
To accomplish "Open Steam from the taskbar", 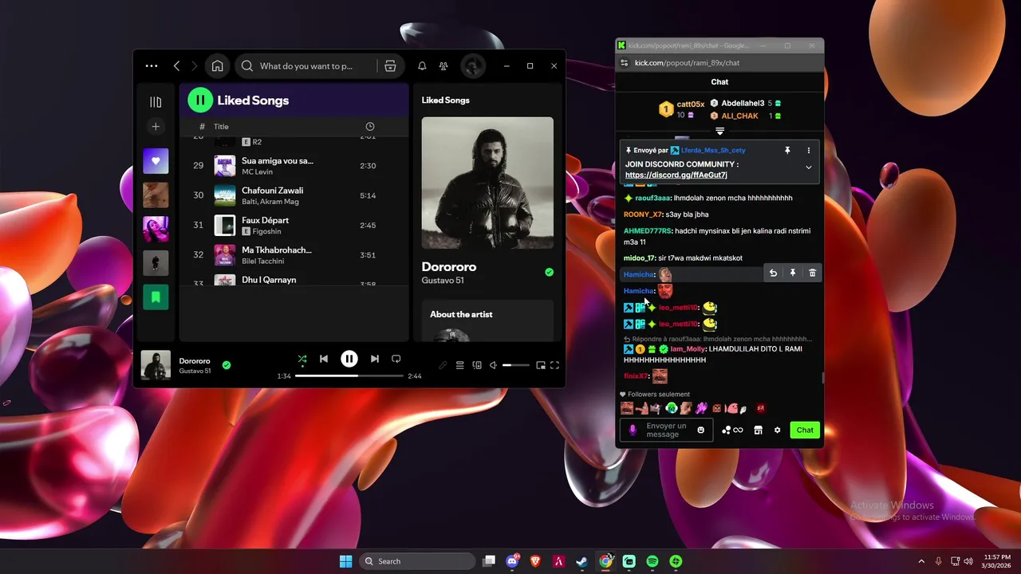I will pyautogui.click(x=582, y=561).
